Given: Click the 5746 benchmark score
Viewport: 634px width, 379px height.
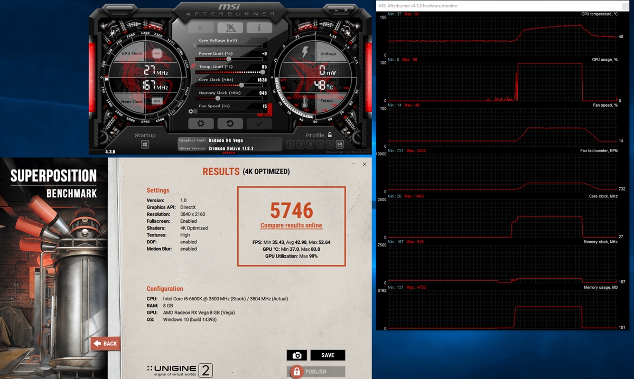Looking at the screenshot, I should click(292, 210).
